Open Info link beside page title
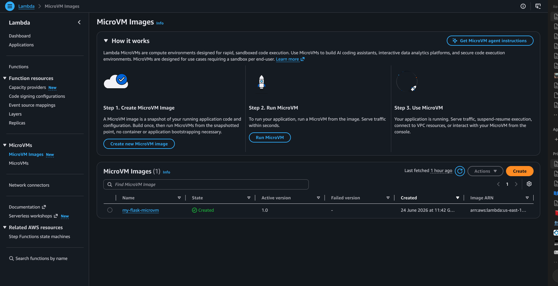This screenshot has width=558, height=286. click(160, 23)
